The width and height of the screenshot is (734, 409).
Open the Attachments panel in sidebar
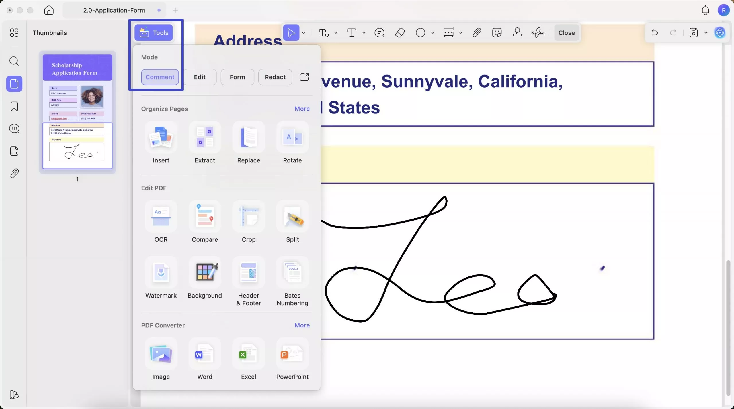(x=14, y=173)
